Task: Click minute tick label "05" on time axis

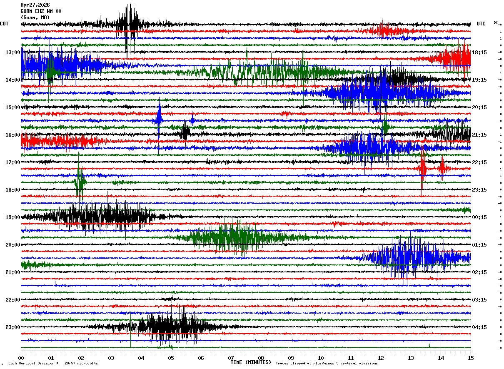Action: 171,358
